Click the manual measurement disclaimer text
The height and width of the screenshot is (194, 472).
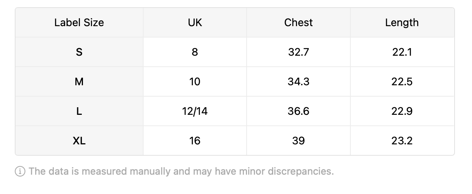pyautogui.click(x=181, y=171)
